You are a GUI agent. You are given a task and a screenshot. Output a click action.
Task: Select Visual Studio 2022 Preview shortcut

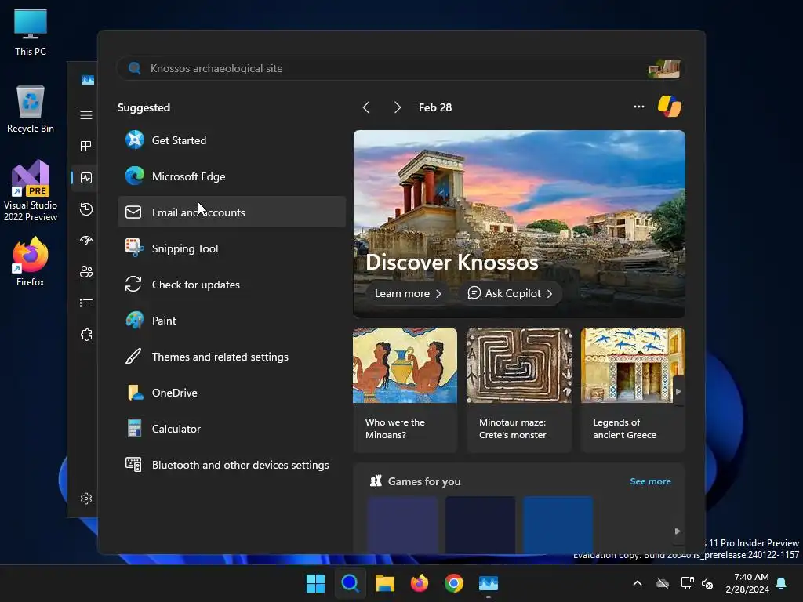31,190
